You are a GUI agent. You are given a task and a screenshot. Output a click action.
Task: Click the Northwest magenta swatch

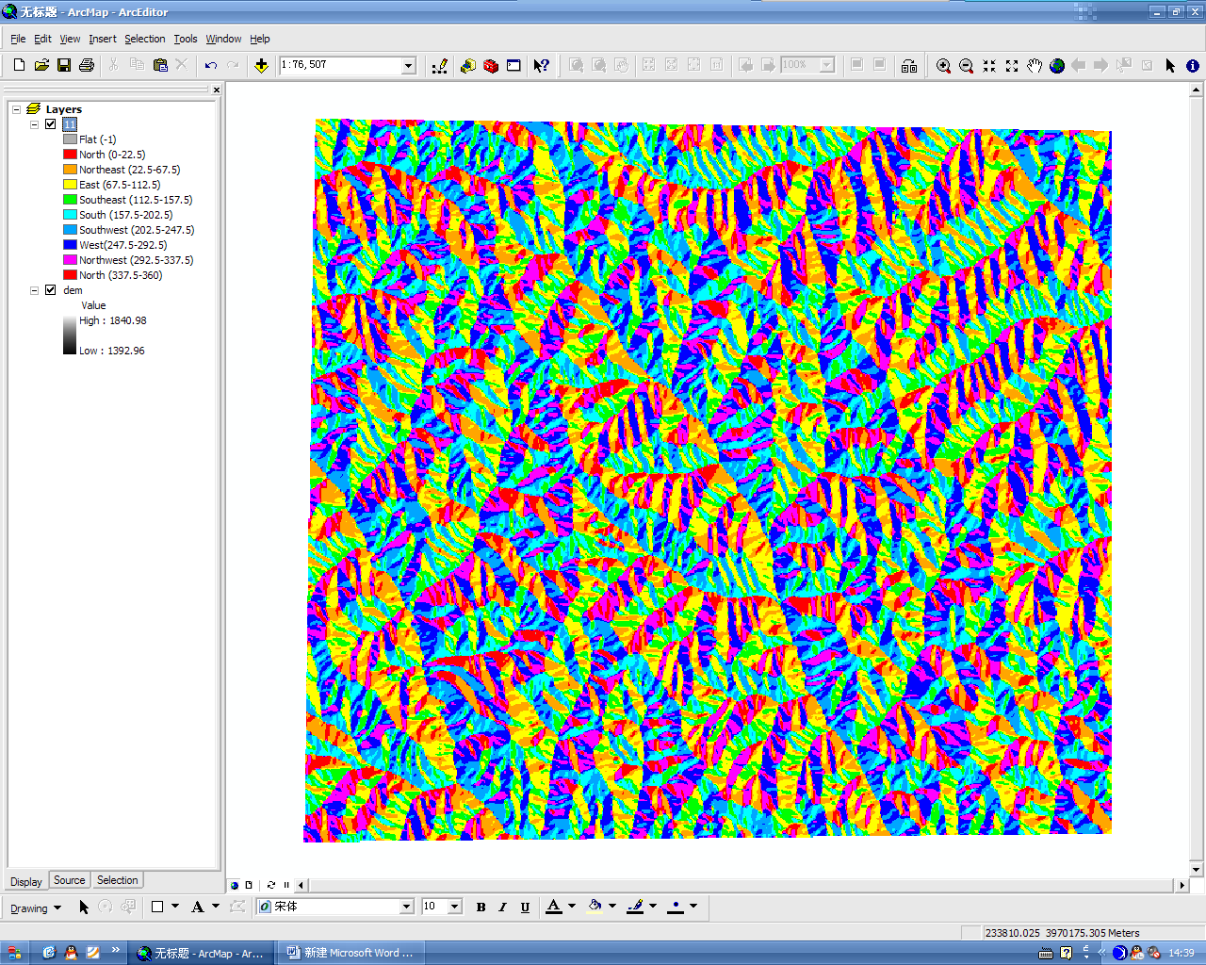coord(70,260)
